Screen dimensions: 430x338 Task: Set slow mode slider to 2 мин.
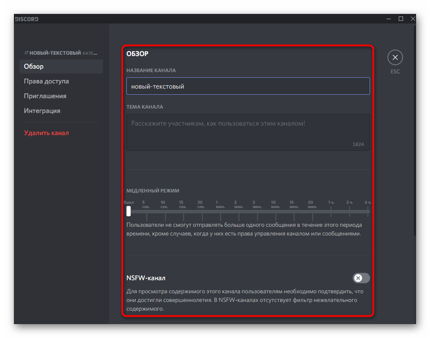coord(239,212)
